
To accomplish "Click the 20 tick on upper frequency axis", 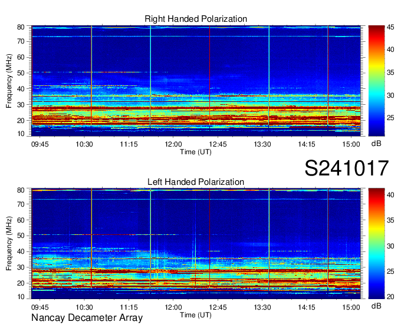I will (21, 120).
